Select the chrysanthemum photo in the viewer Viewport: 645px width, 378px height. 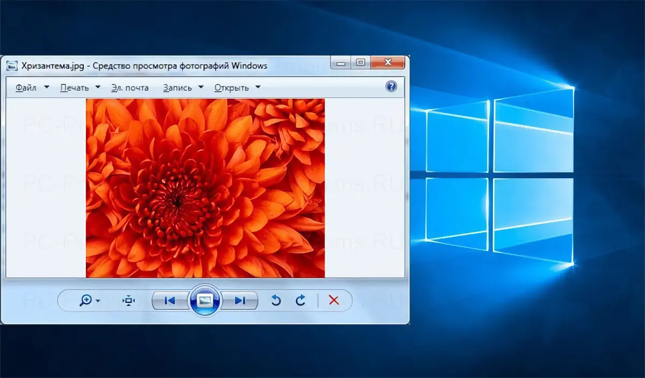tap(205, 188)
